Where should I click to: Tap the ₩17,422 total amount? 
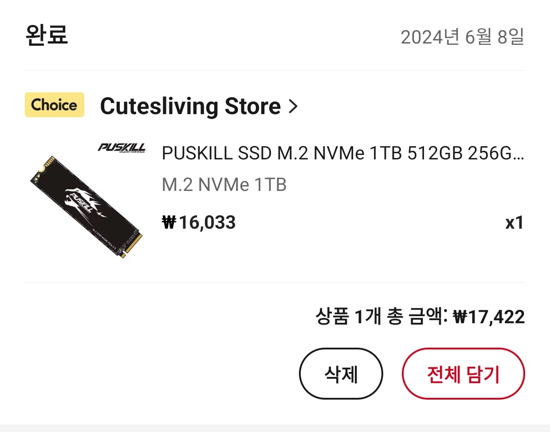(x=488, y=317)
